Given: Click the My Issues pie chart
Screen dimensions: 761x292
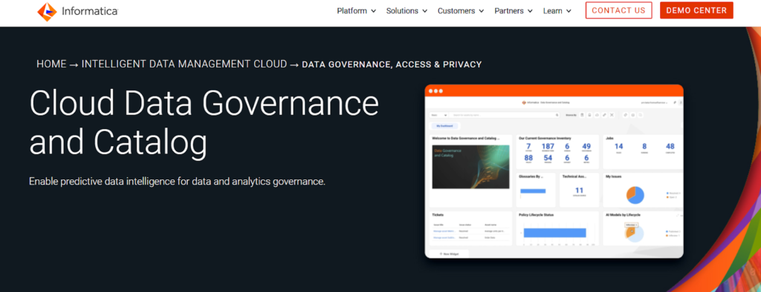Looking at the screenshot, I should click(635, 195).
